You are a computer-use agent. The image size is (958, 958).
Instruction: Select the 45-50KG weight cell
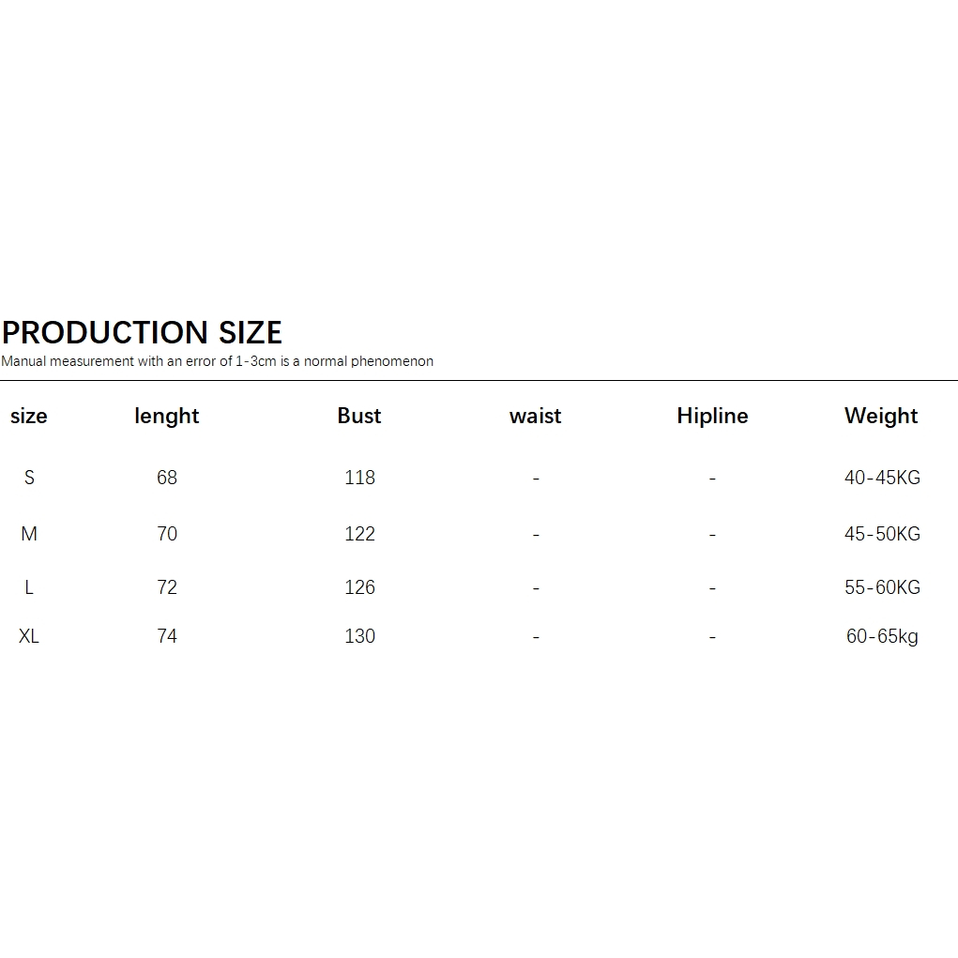[882, 534]
